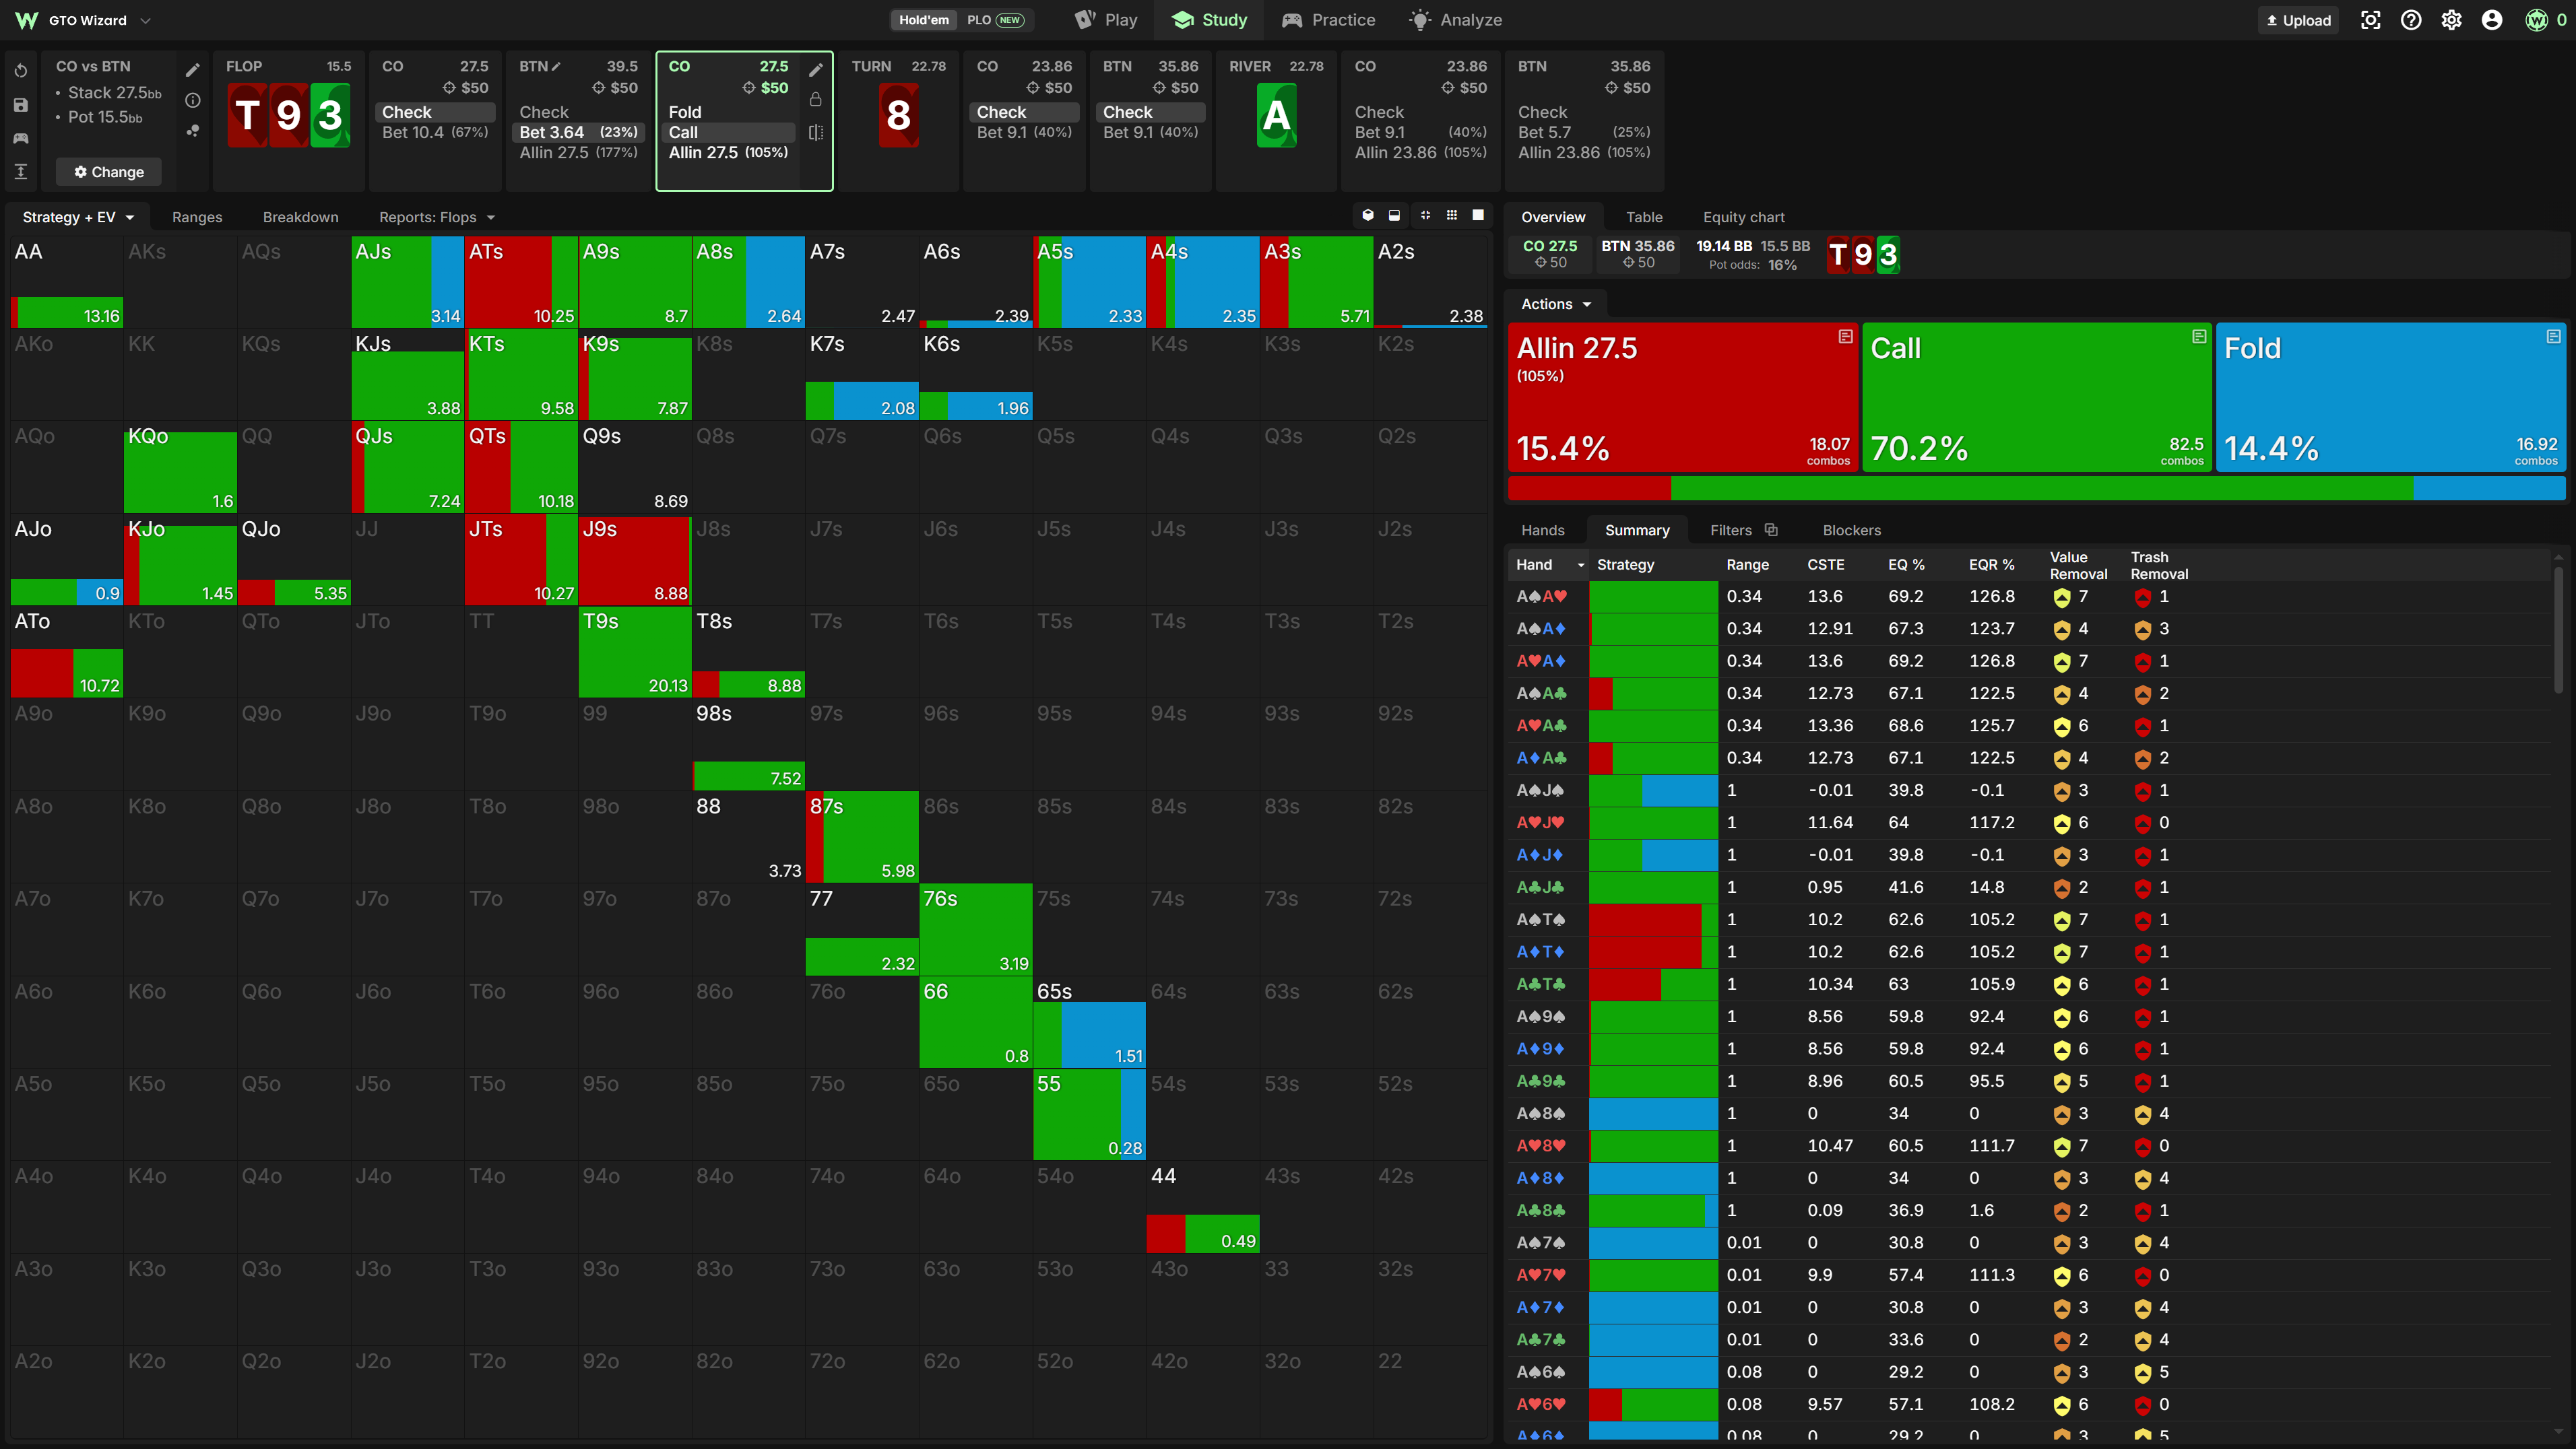Select the compact matrix view icon

pyautogui.click(x=1425, y=215)
